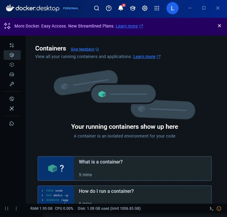This screenshot has height=217, width=227.
Task: Click the '5 mins' duration text
Action: click(86, 175)
